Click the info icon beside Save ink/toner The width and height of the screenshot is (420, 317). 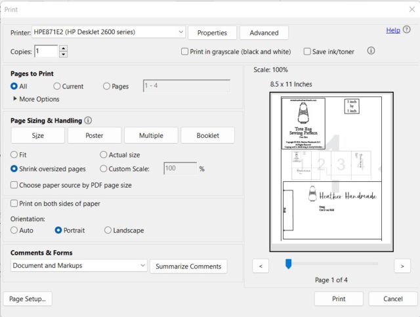click(x=371, y=51)
